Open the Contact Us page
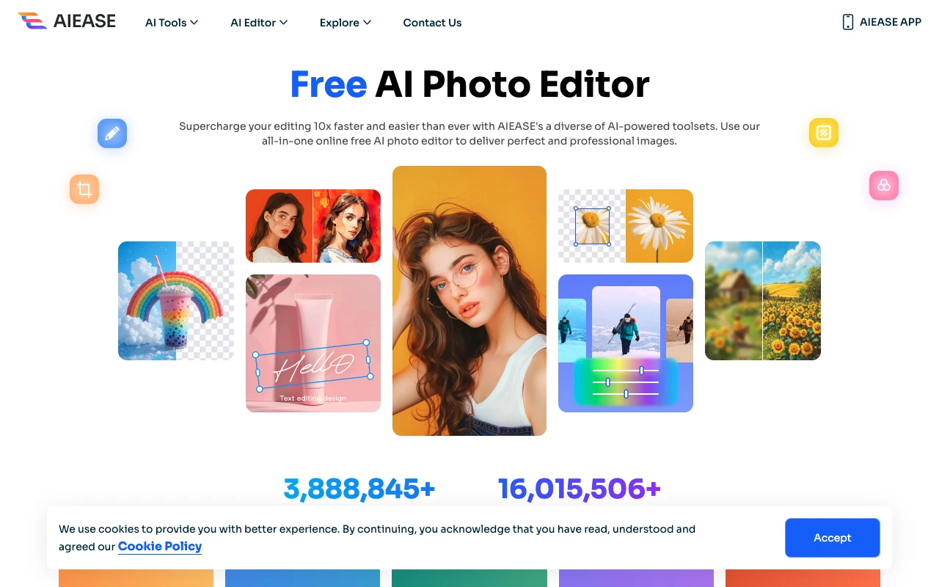The image size is (939, 587). click(x=432, y=23)
